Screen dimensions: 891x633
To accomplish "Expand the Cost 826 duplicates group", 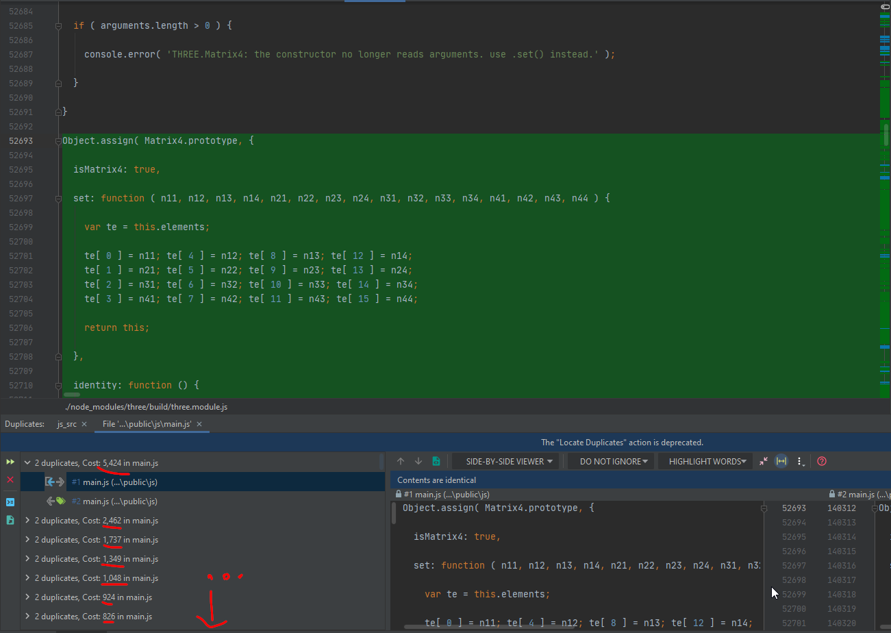I will coord(27,617).
